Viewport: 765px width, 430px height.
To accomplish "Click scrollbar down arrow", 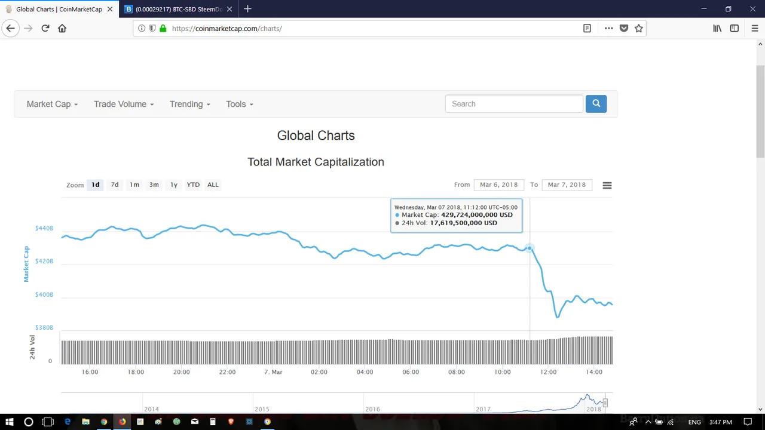I will [760, 409].
